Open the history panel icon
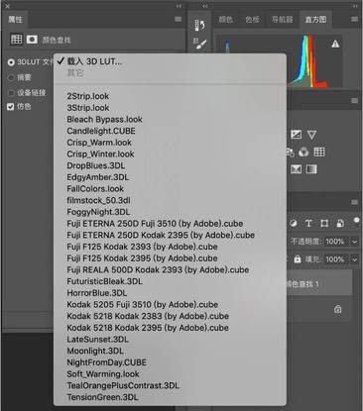 coord(199,26)
